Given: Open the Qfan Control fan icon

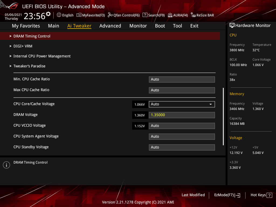Looking at the screenshot, I should click(x=110, y=15).
